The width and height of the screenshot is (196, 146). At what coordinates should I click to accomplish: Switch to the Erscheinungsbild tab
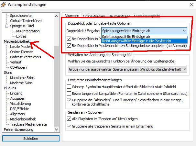(147, 16)
